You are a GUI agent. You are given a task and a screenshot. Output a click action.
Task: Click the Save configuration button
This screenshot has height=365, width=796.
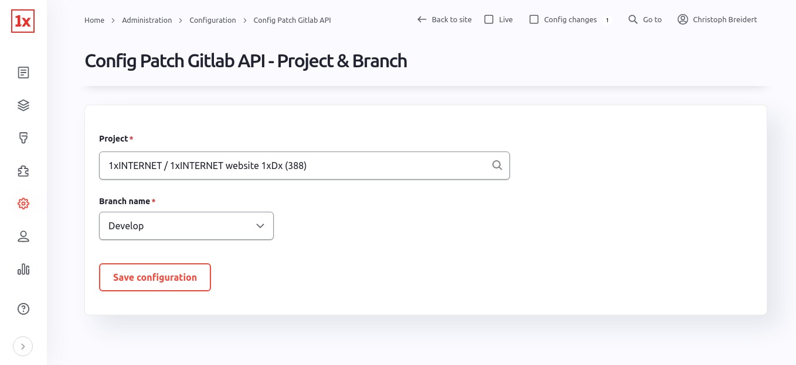[155, 277]
